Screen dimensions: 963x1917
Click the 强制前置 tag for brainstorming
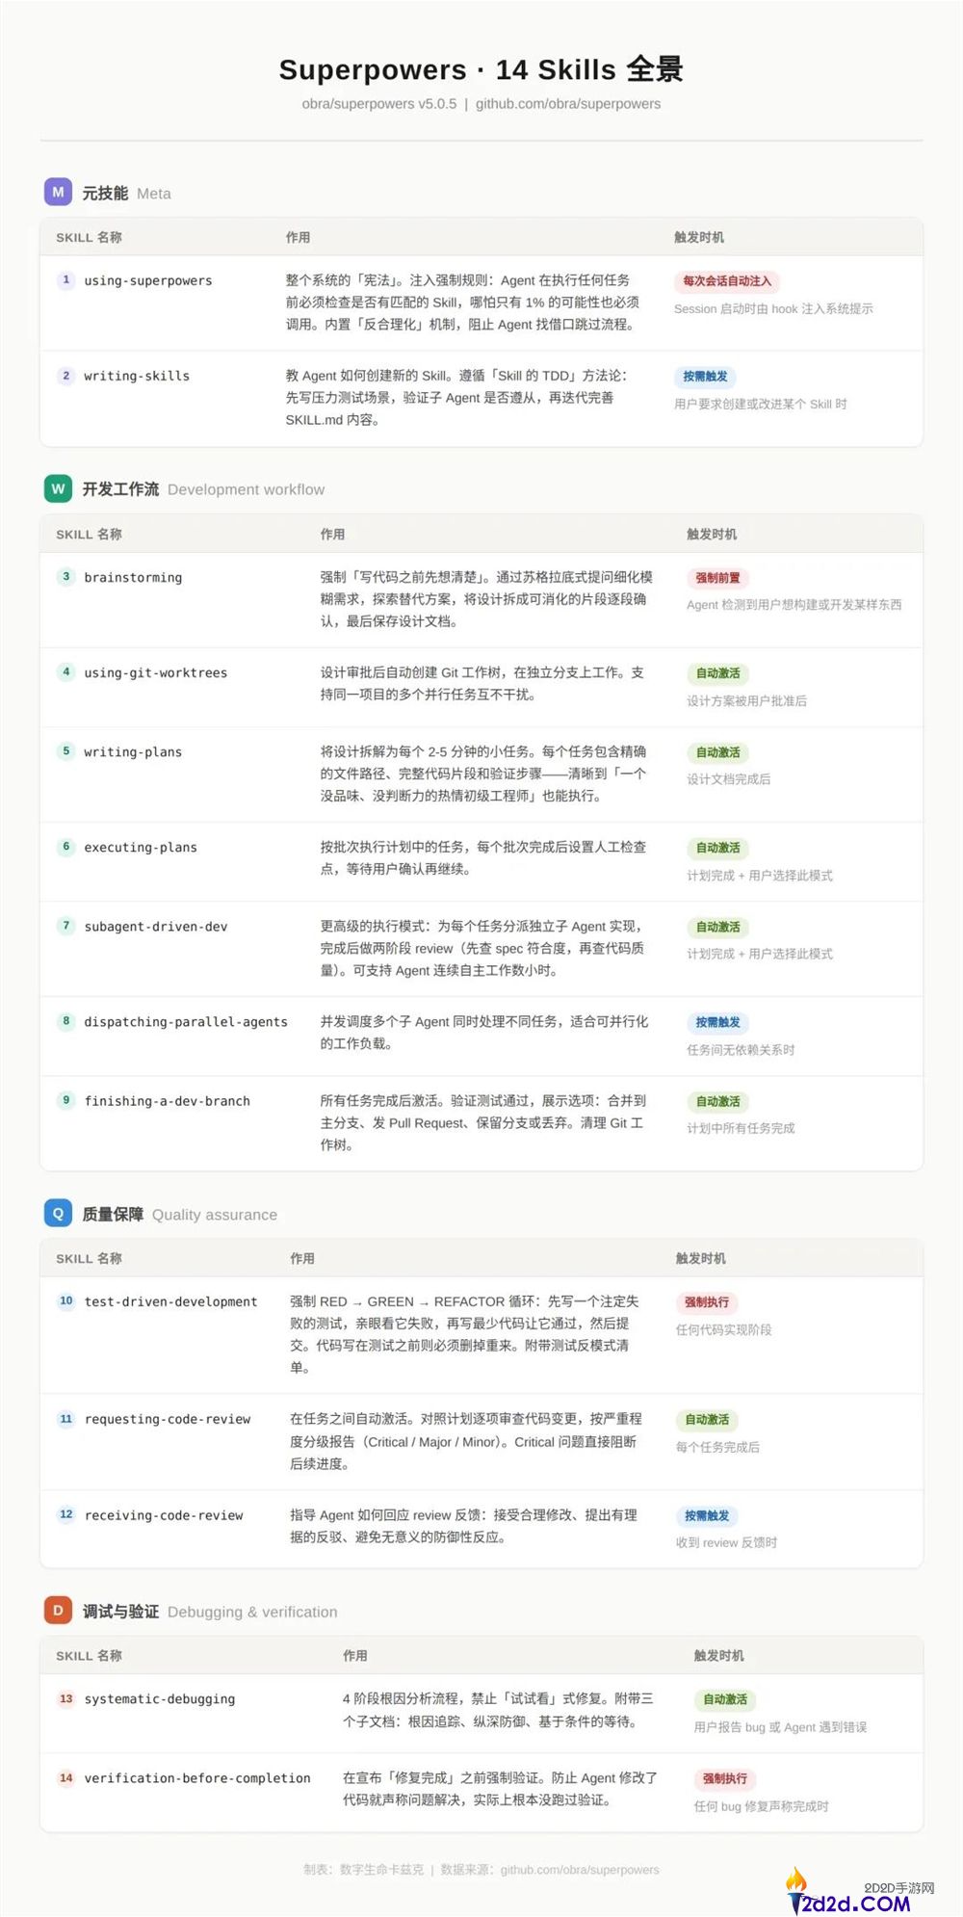pos(717,578)
